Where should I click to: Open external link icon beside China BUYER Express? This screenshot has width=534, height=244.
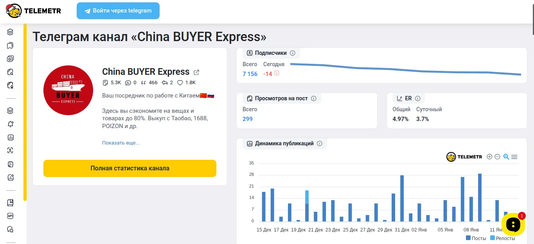tap(197, 72)
